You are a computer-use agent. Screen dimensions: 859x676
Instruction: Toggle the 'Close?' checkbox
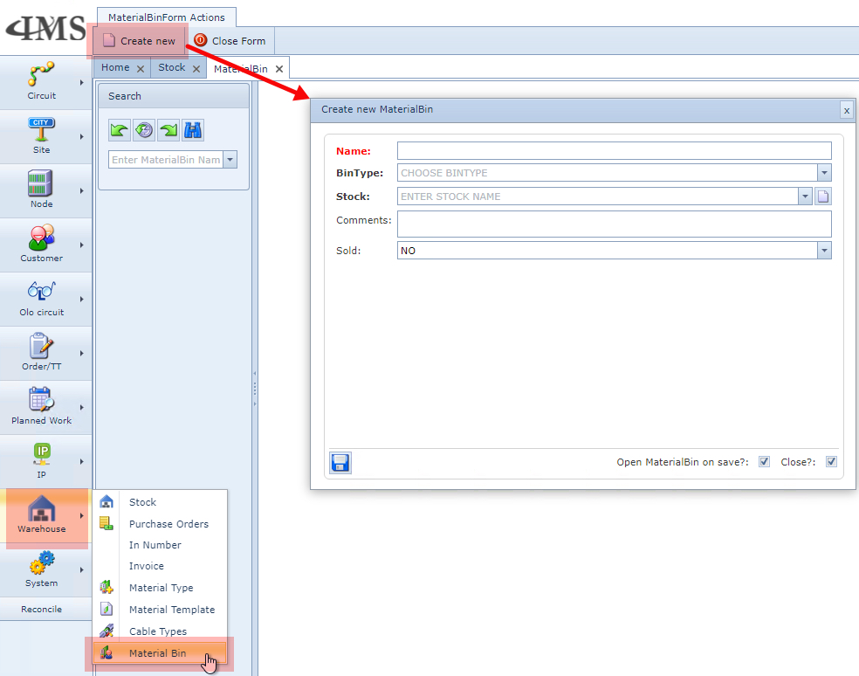[x=831, y=462]
